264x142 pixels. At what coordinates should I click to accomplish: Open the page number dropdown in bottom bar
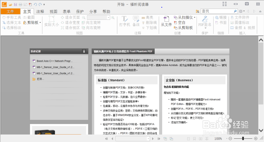point(148,139)
